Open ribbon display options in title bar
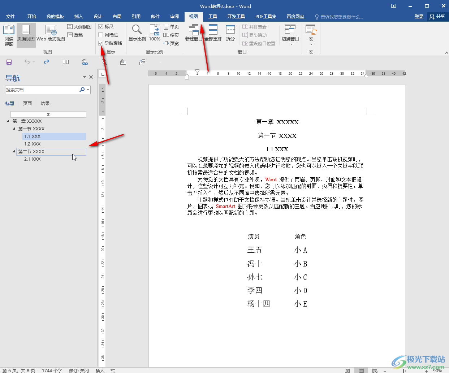Viewport: 449px width, 373px height. (393, 6)
